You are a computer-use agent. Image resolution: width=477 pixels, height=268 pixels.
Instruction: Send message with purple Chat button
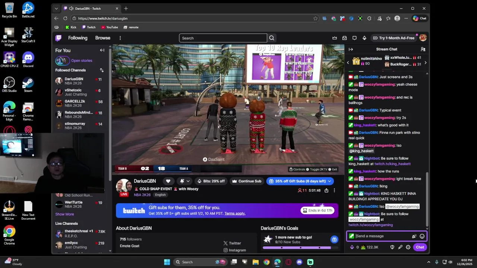420,247
